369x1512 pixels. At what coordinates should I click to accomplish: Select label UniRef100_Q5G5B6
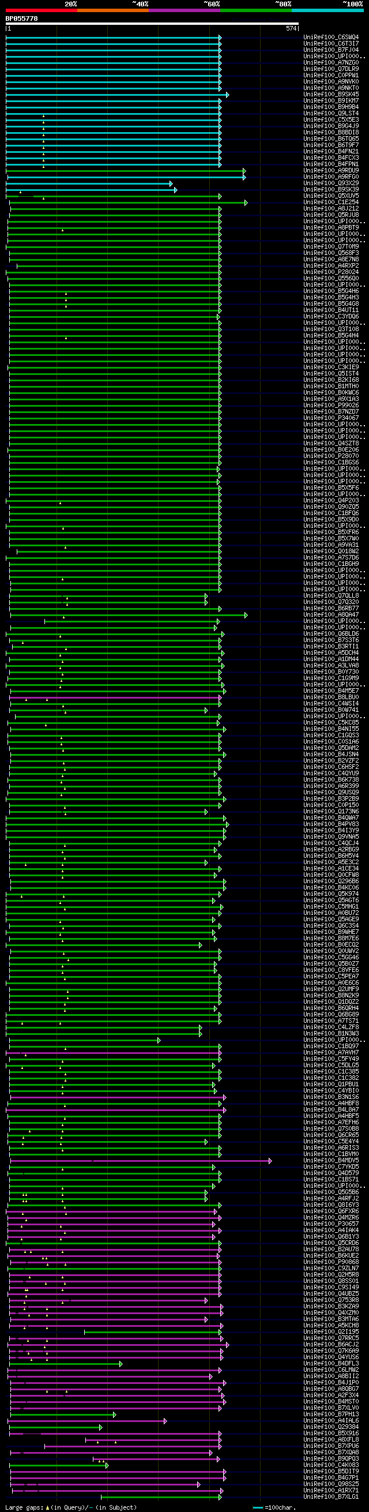point(331,1192)
